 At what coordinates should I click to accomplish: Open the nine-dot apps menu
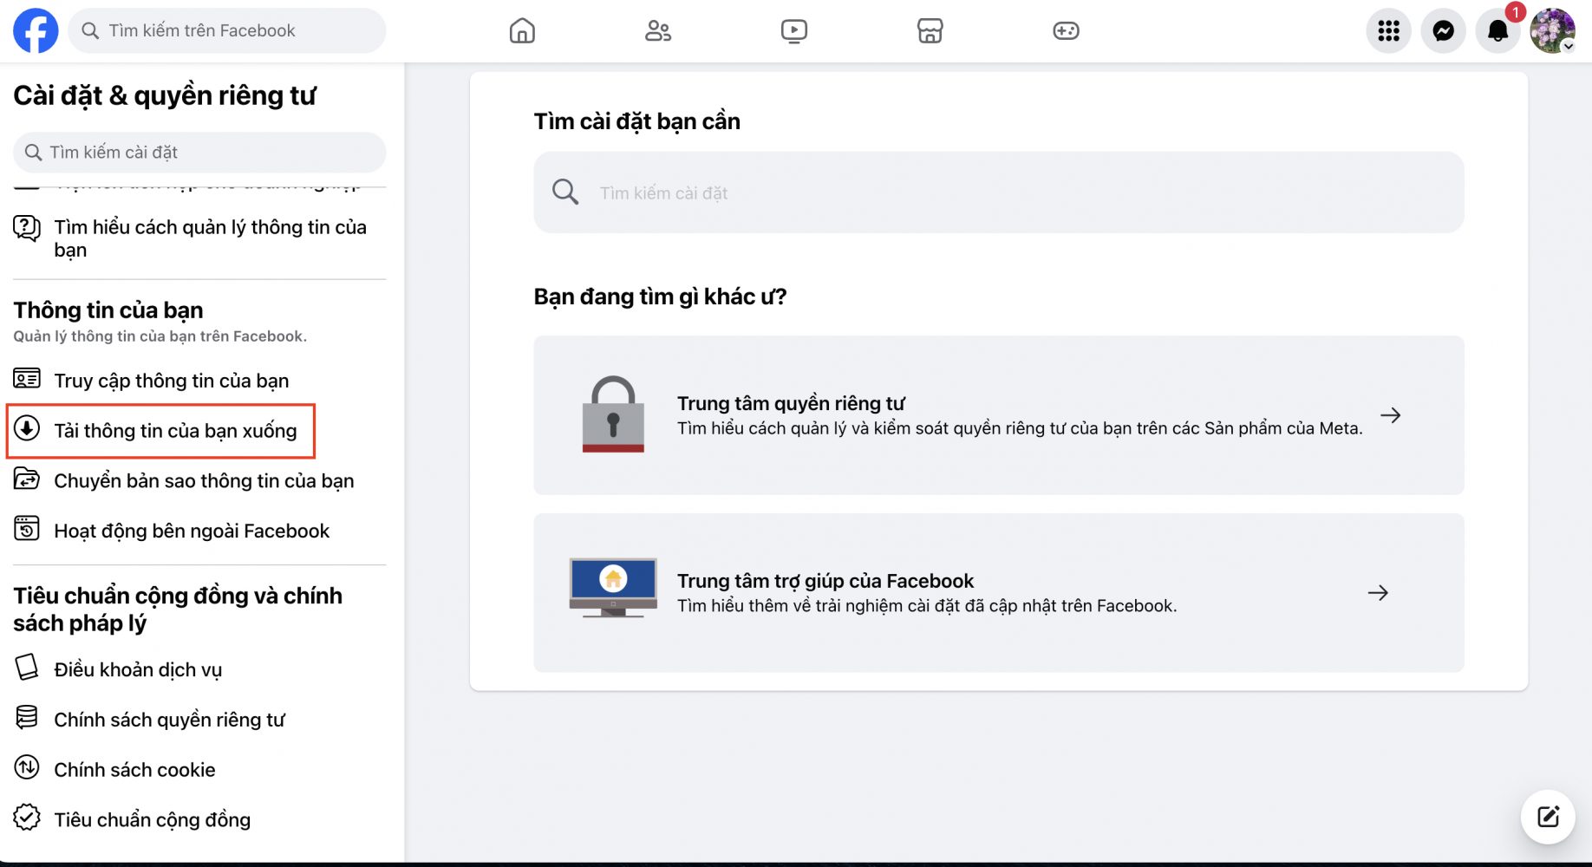click(x=1388, y=31)
